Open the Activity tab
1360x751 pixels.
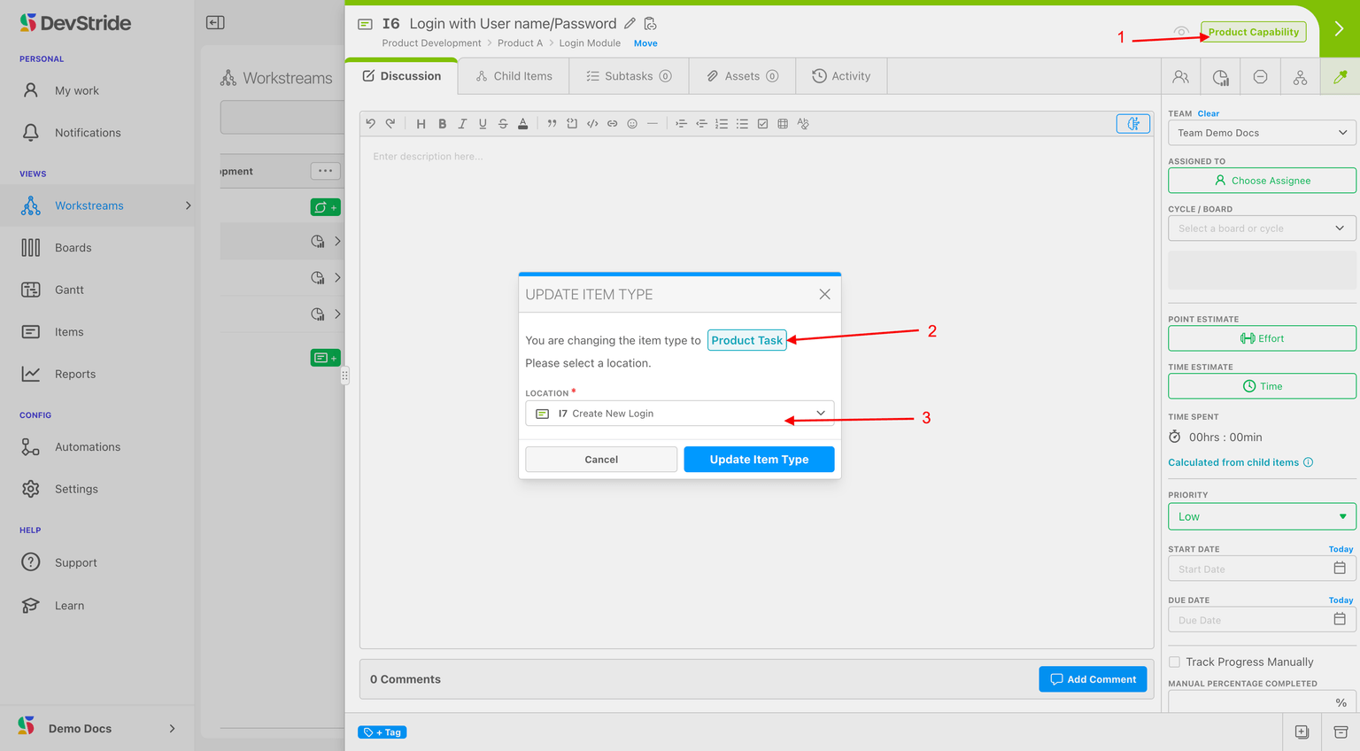point(841,77)
